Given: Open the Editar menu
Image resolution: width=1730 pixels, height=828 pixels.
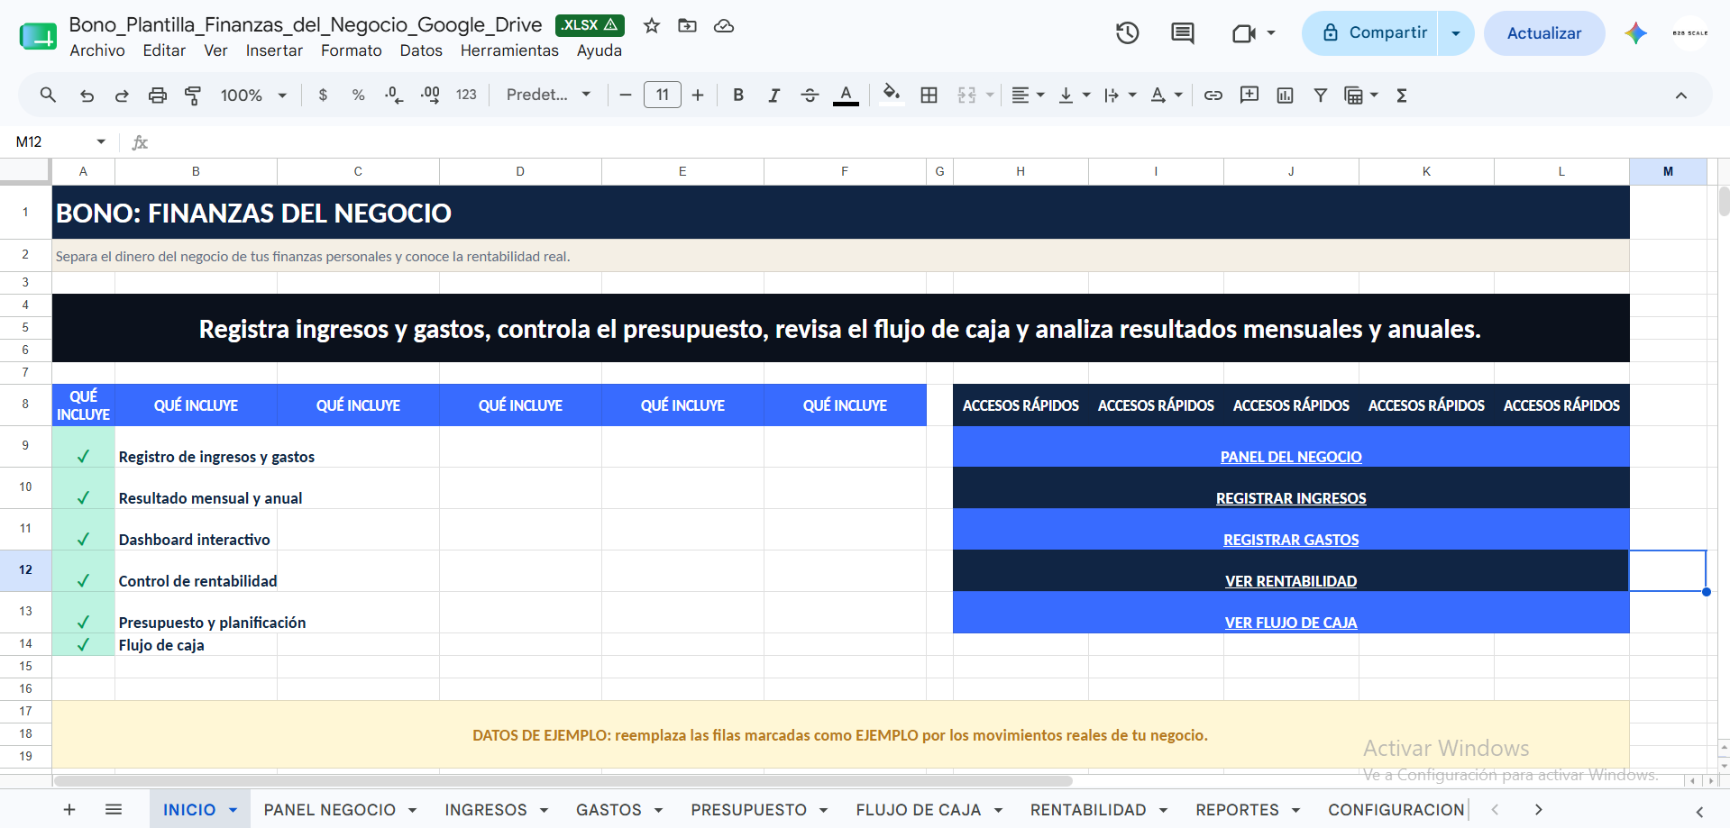Looking at the screenshot, I should click(x=164, y=50).
